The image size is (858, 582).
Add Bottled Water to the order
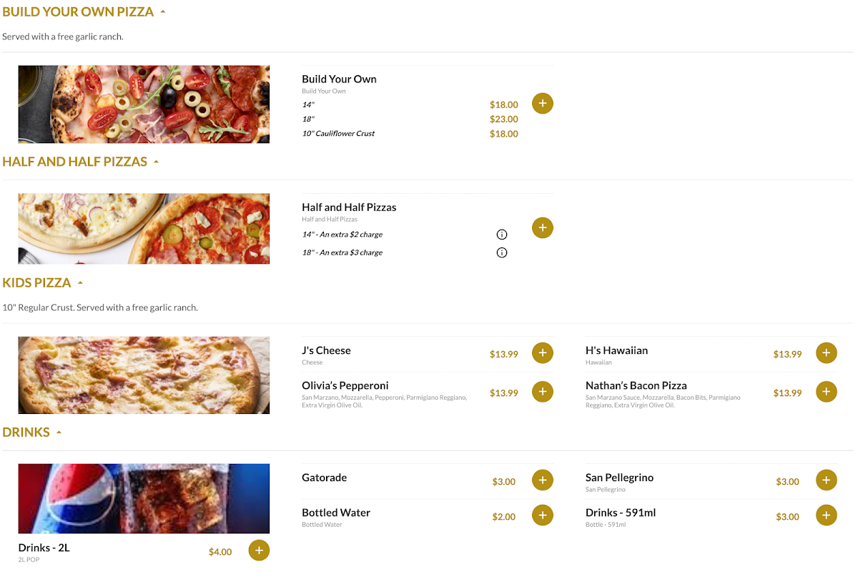543,516
